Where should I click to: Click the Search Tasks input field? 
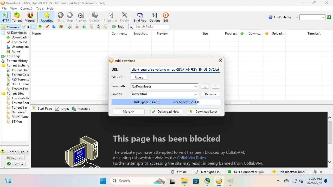tap(152, 26)
